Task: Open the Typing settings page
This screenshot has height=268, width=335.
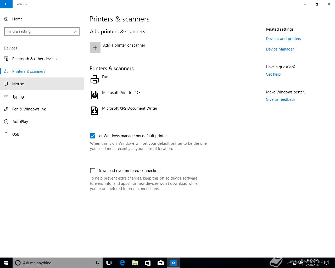Action: (x=42, y=97)
